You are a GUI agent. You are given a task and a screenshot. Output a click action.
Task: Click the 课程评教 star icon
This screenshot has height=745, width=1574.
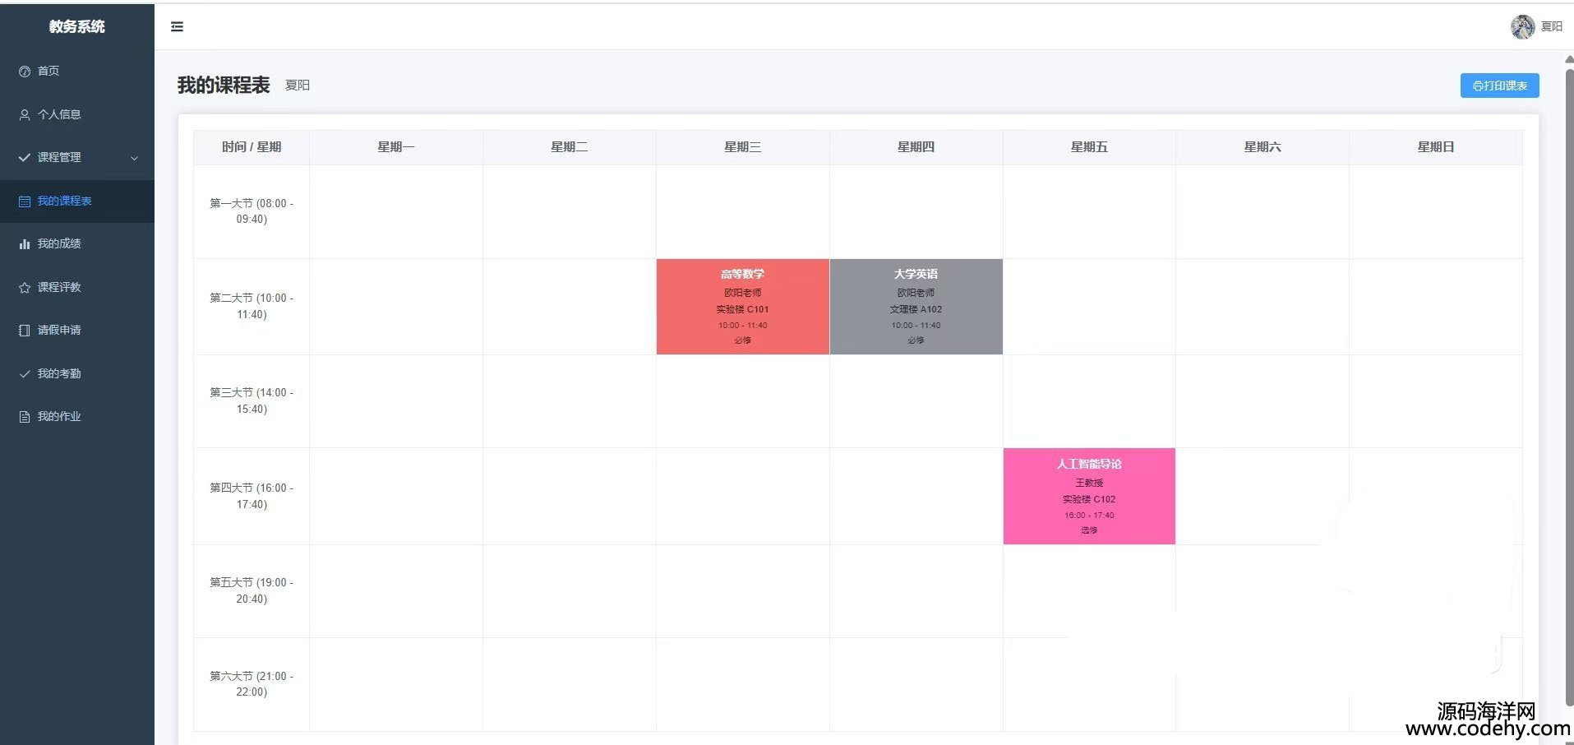tap(25, 288)
